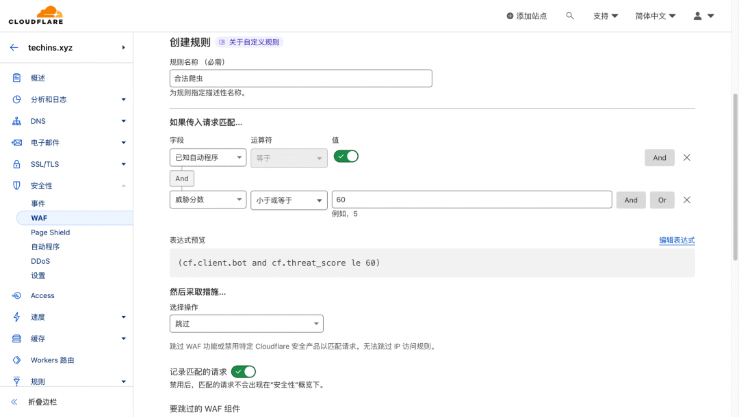
Task: Click the 编辑表达式 link
Action: (677, 241)
